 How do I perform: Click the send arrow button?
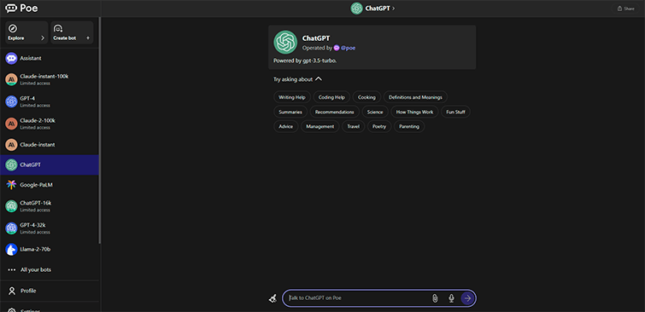click(467, 298)
